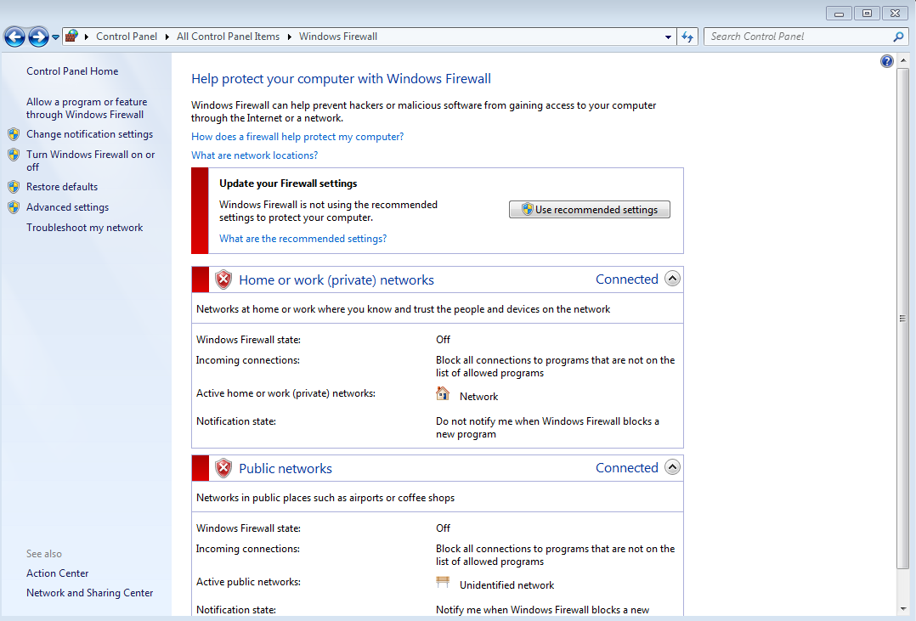This screenshot has width=916, height=621.
Task: Minimize the Windows Firewall window
Action: point(839,14)
